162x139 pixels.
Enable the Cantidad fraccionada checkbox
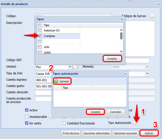tap(64, 123)
